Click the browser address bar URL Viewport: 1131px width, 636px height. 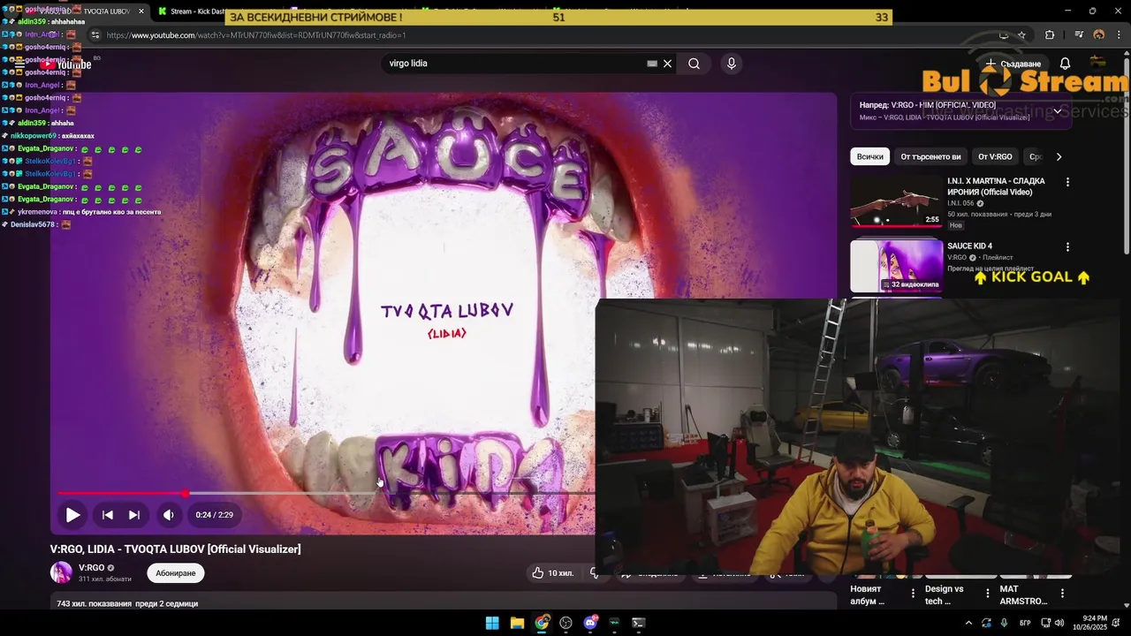256,35
